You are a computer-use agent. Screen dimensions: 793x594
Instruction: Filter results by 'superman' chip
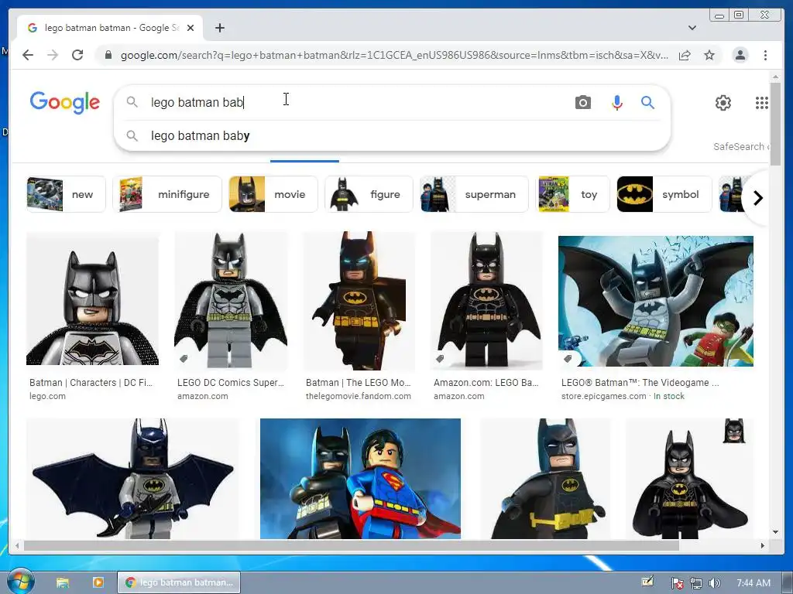tap(474, 194)
